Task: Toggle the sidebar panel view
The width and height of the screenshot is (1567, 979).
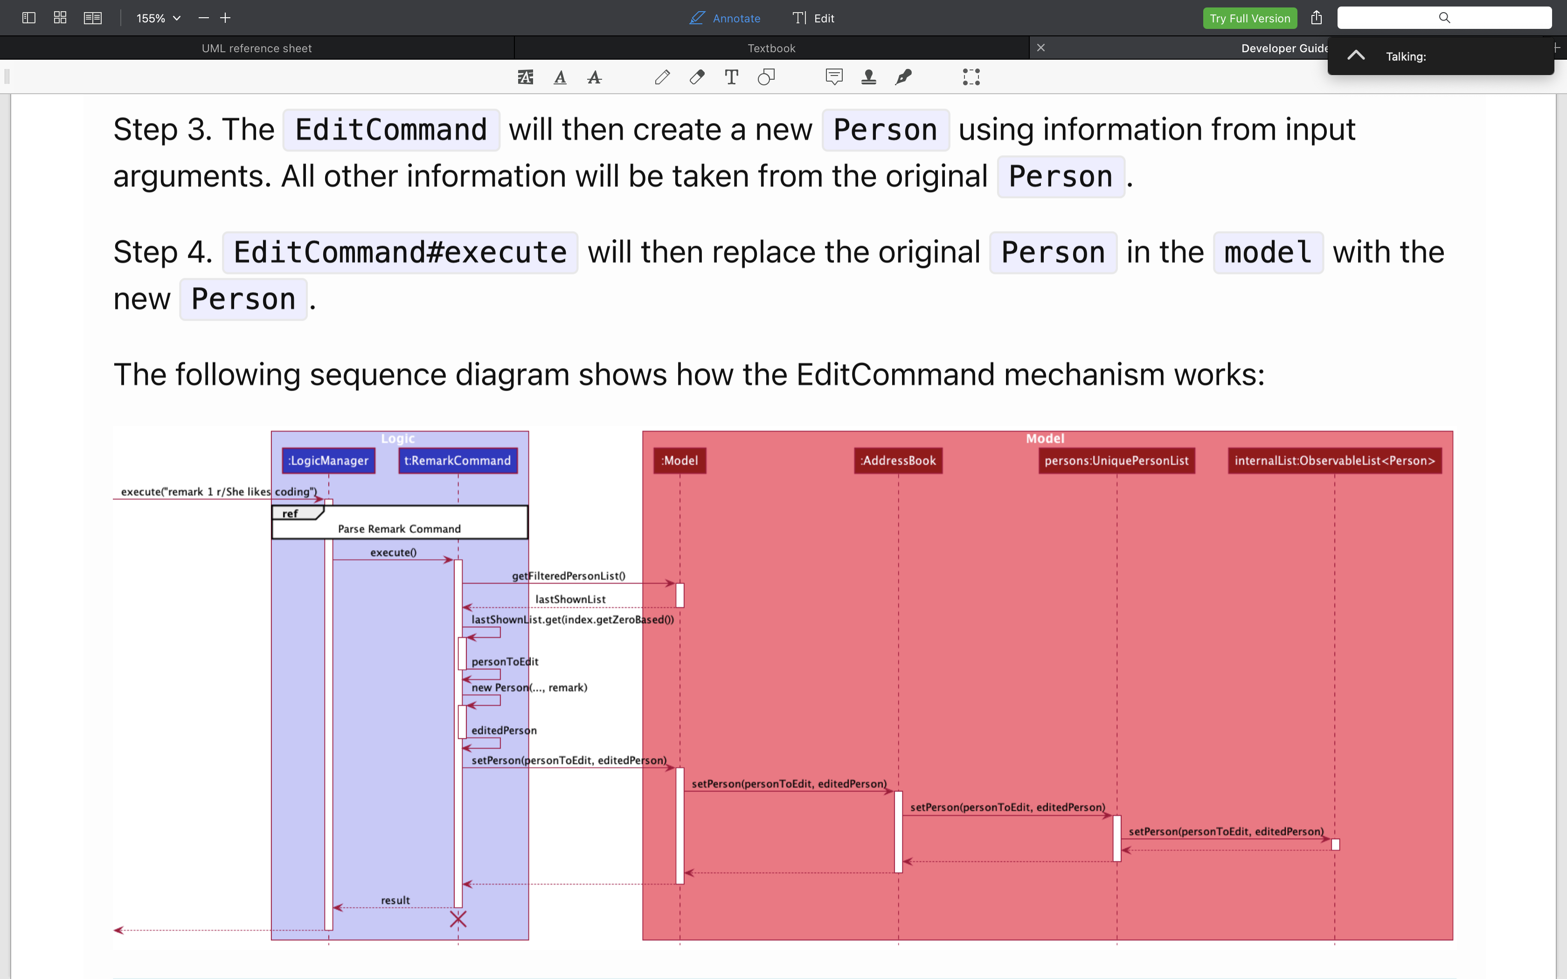Action: 28,18
